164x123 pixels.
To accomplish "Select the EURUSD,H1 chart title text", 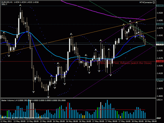I will click(x=7, y=2).
